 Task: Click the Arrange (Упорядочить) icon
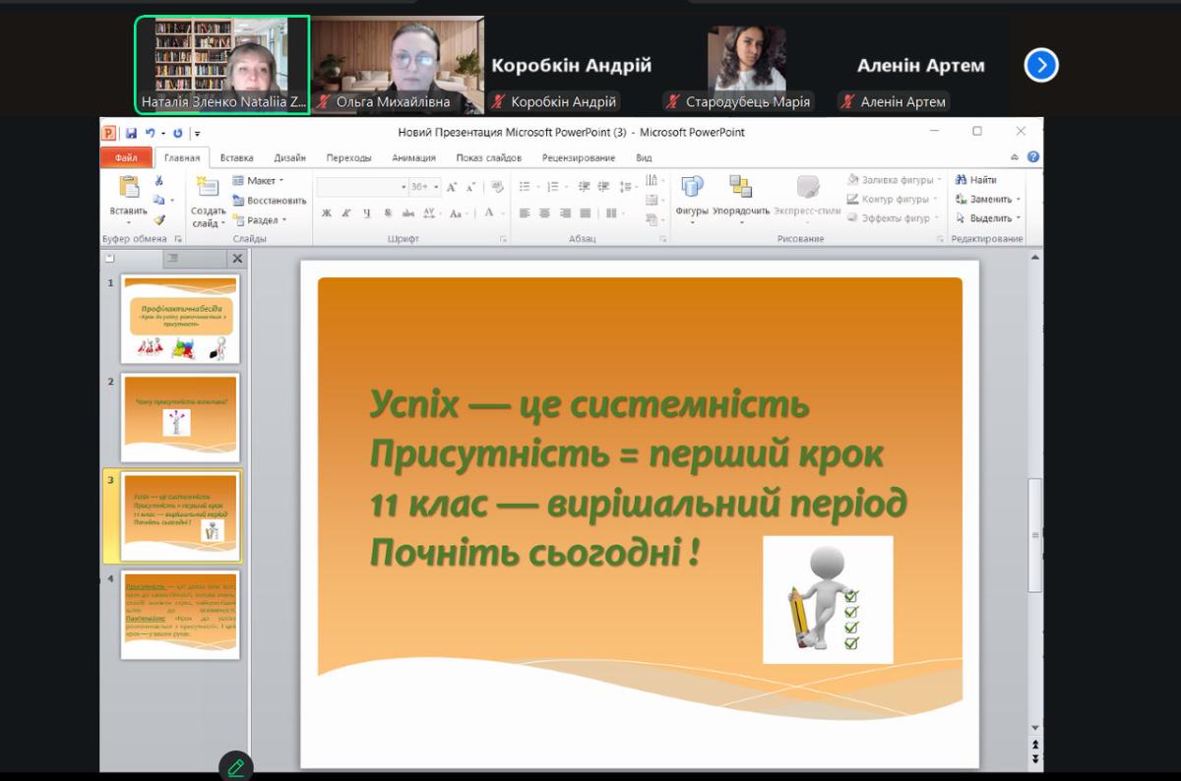(x=740, y=188)
